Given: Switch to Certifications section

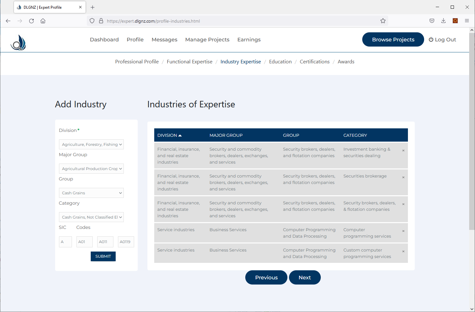Looking at the screenshot, I should (315, 62).
